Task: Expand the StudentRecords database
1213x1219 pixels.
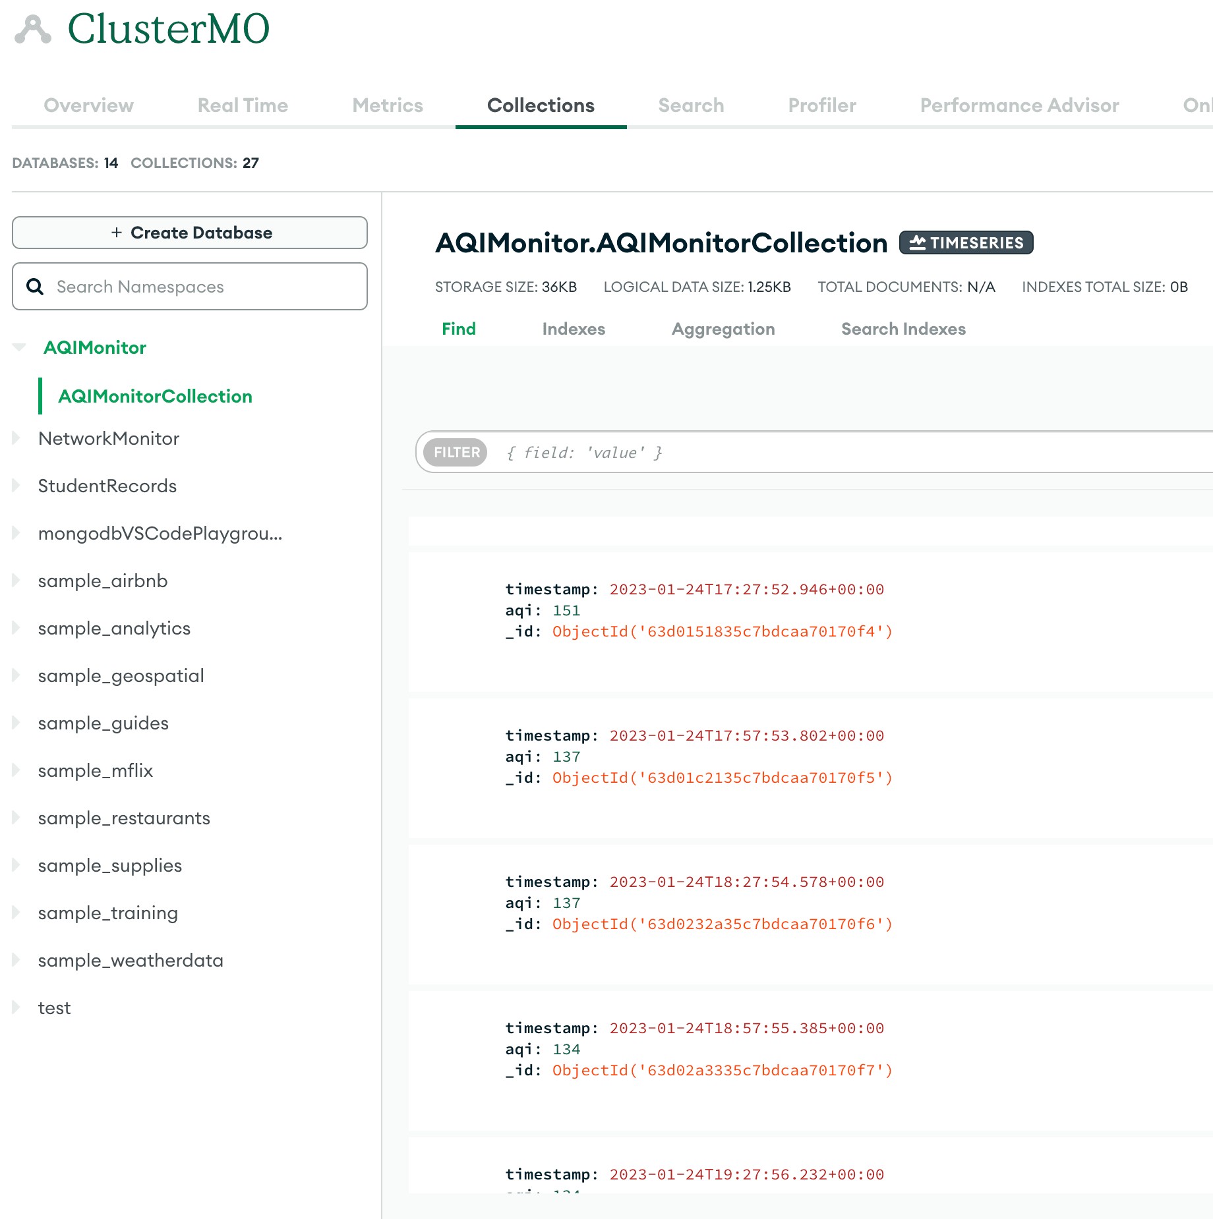Action: pos(16,486)
